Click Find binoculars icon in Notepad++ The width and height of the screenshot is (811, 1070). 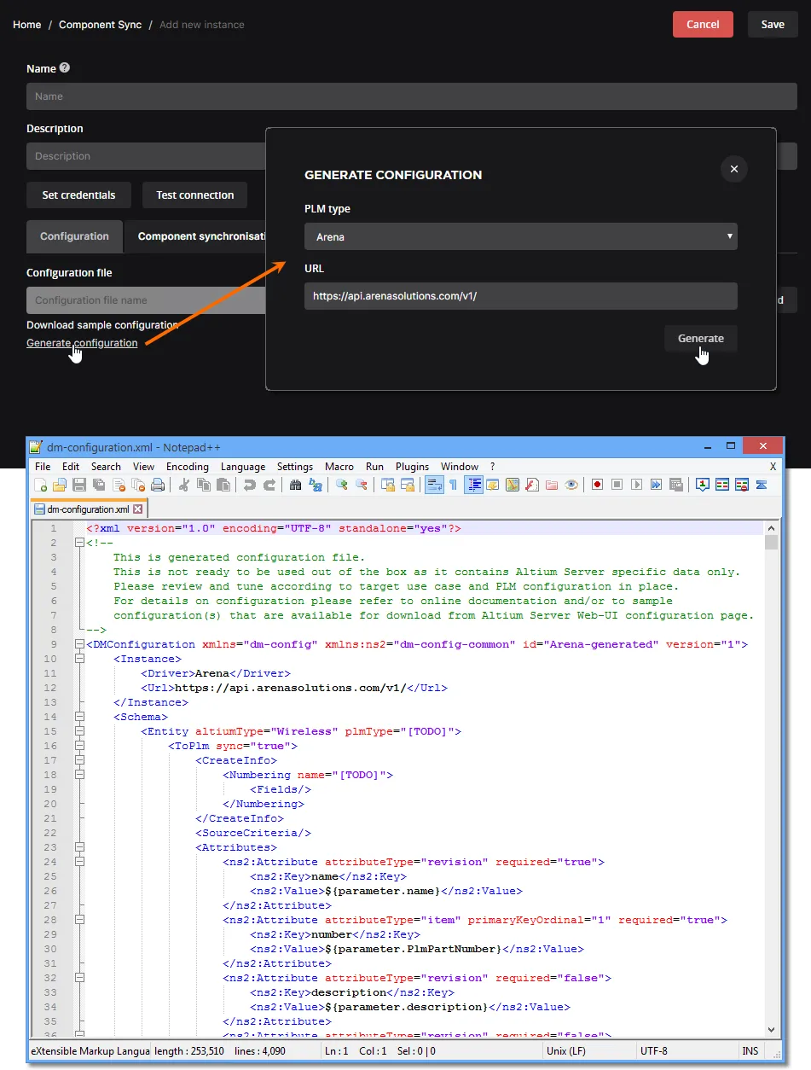click(295, 485)
